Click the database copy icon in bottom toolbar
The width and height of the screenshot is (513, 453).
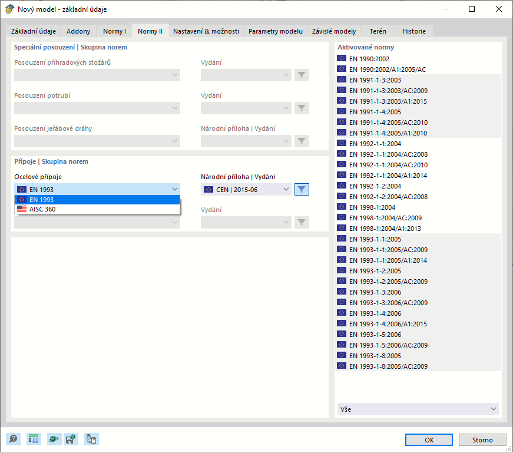92,439
